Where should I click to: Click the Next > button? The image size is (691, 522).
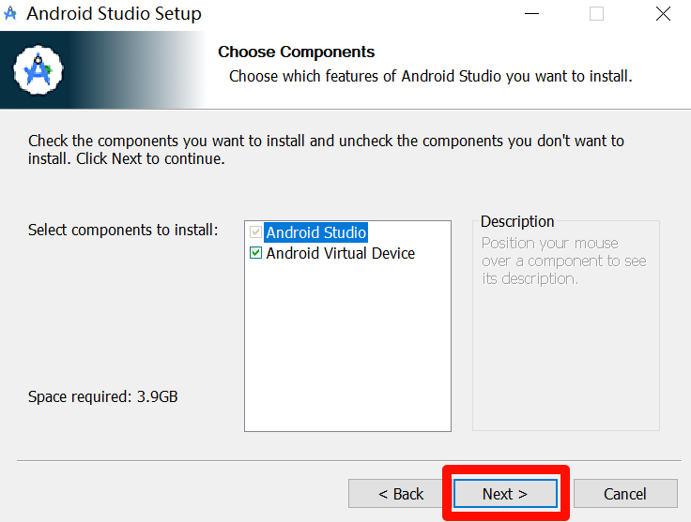[505, 493]
